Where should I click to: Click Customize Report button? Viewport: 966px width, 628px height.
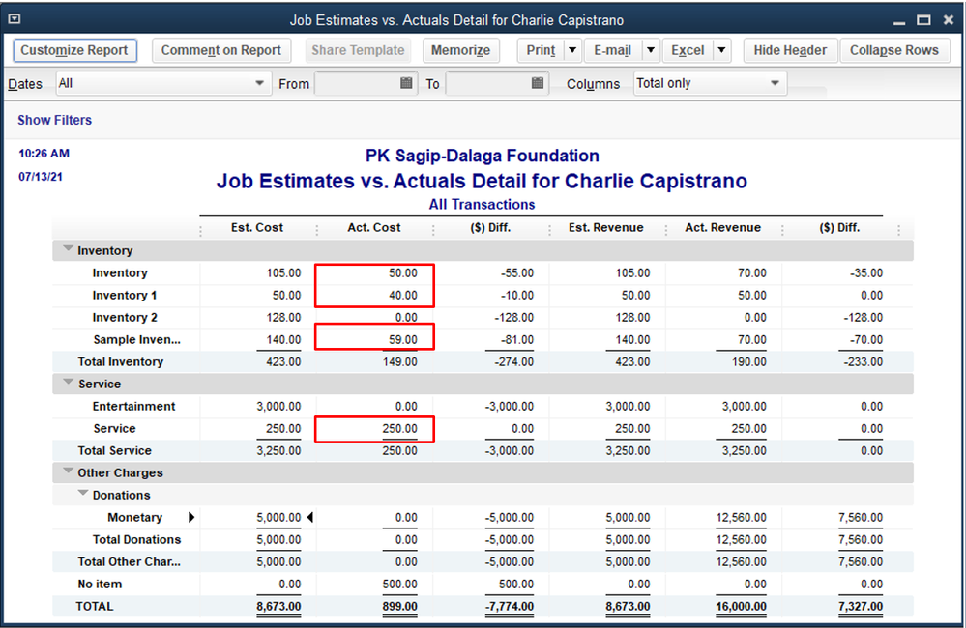pos(74,50)
